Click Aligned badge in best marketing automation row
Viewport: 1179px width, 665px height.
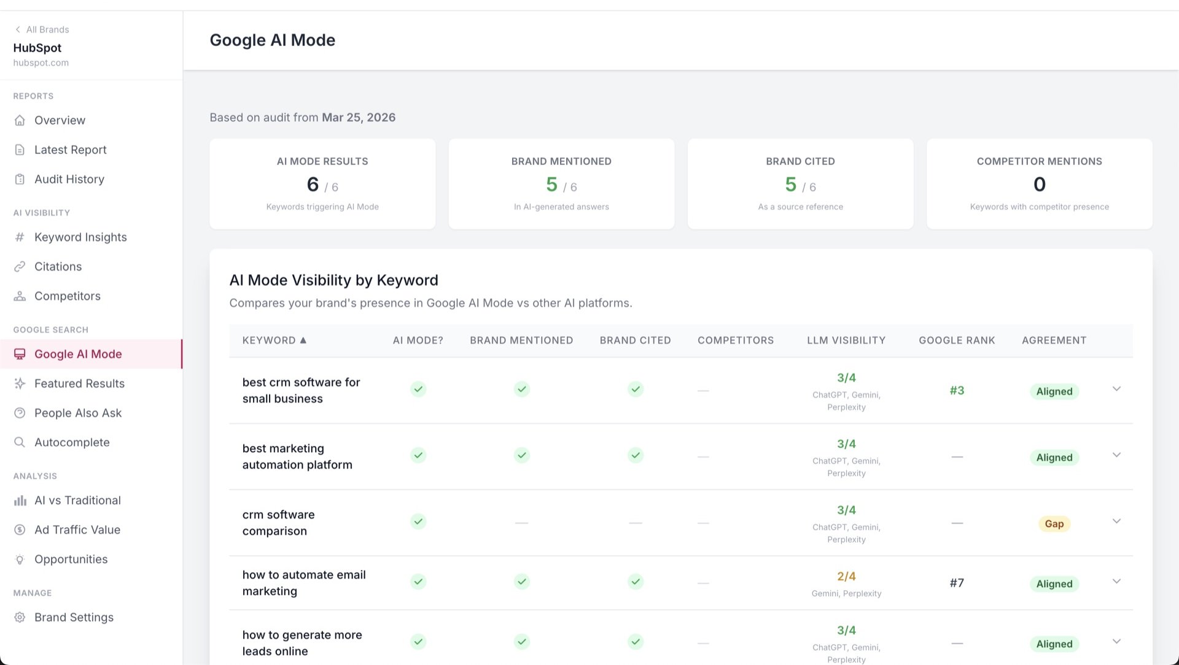[x=1054, y=457]
